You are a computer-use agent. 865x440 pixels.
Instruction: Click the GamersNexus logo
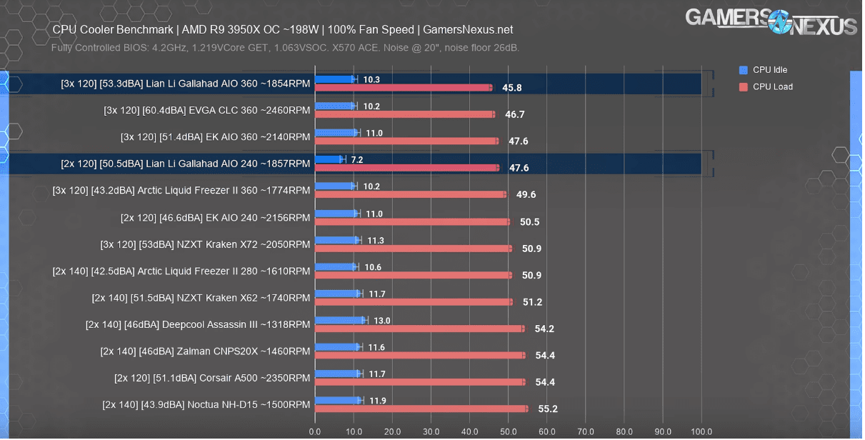pyautogui.click(x=771, y=21)
